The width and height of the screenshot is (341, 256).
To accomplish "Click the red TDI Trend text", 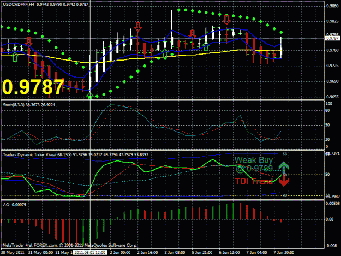I will click(254, 181).
